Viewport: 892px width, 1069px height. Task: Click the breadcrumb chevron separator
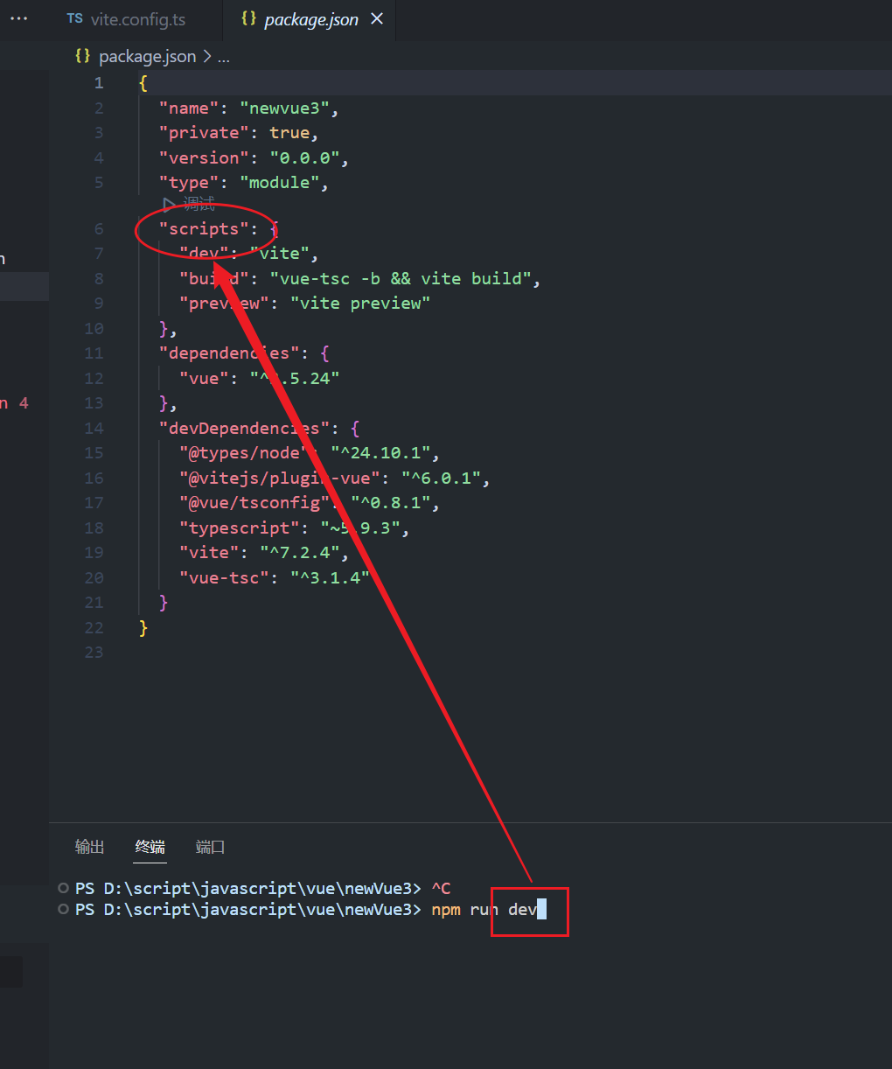click(x=207, y=56)
